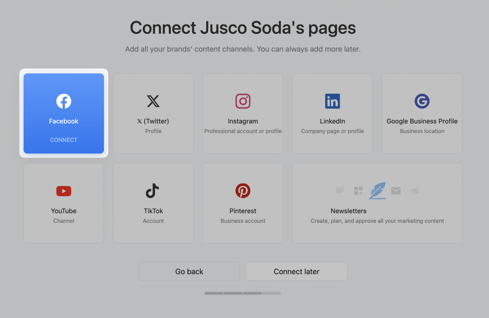The image size is (489, 318).
Task: Click the blue quill icon on Newsletters card
Action: [377, 191]
